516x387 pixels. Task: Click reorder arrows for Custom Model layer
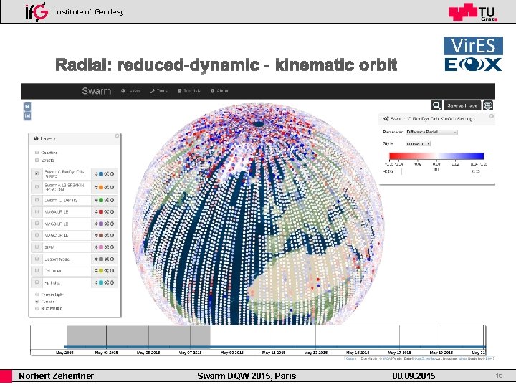point(97,259)
